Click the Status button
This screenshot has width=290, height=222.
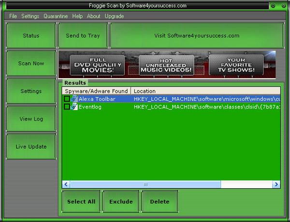(31, 35)
